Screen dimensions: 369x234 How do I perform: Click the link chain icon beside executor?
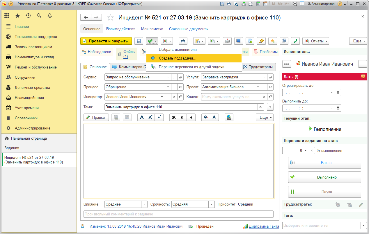[286, 64]
